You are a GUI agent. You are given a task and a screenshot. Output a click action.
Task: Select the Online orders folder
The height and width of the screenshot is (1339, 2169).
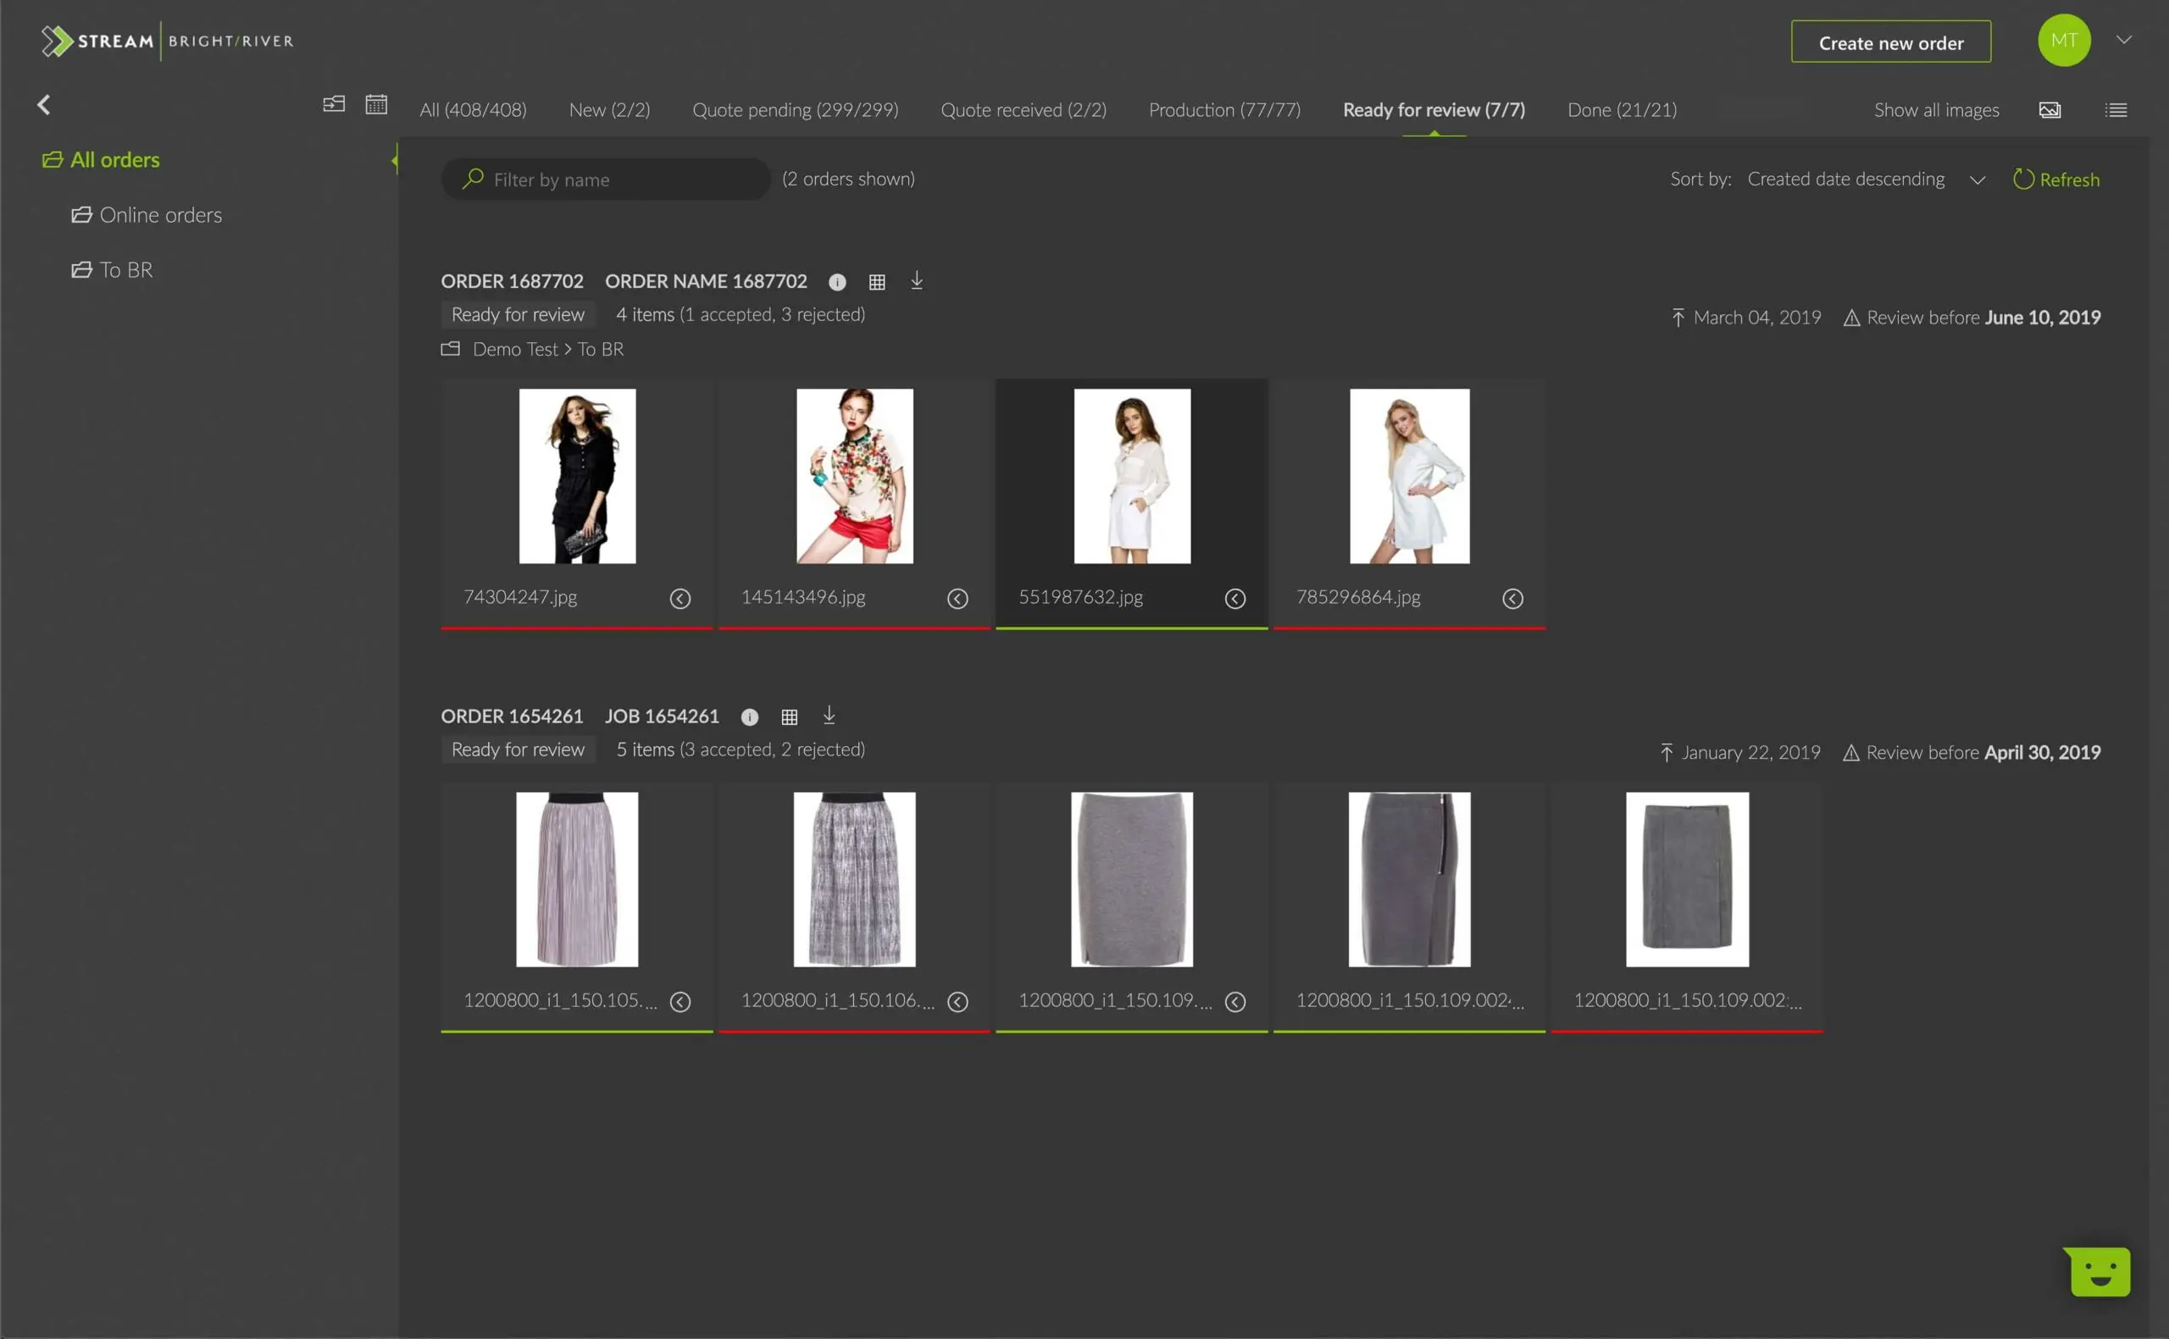(147, 215)
